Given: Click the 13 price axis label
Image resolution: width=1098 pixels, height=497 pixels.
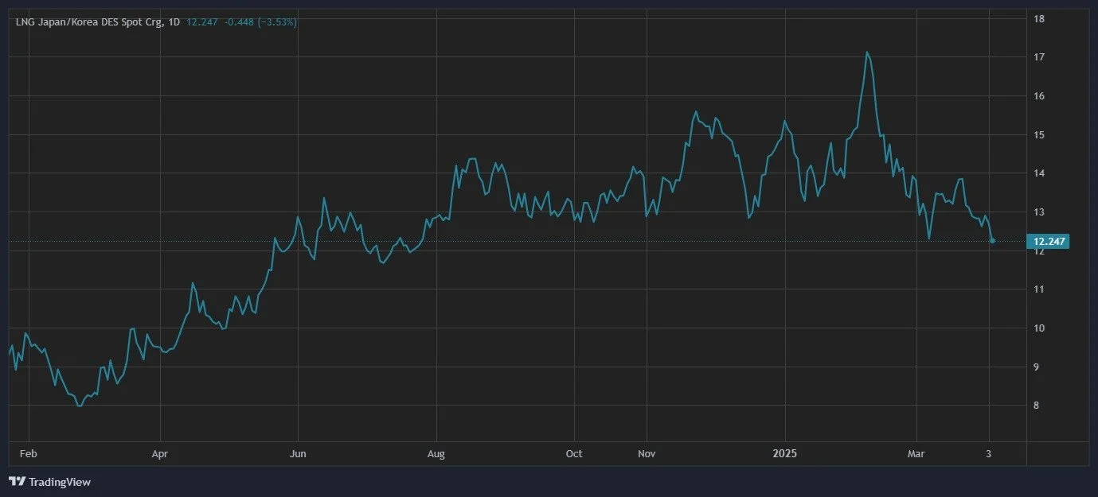Looking at the screenshot, I should click(x=1038, y=212).
